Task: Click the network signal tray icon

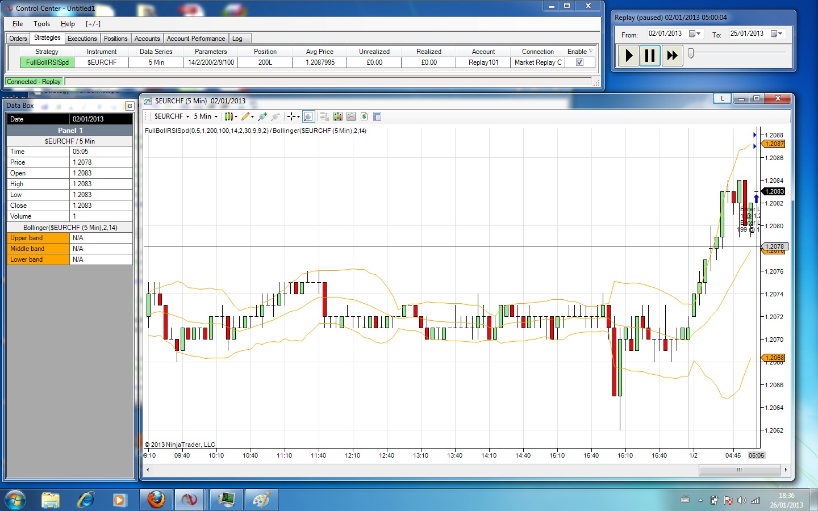Action: click(x=756, y=500)
